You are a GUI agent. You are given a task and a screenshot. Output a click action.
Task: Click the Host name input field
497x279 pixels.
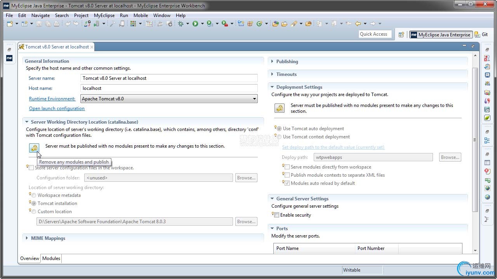click(169, 88)
